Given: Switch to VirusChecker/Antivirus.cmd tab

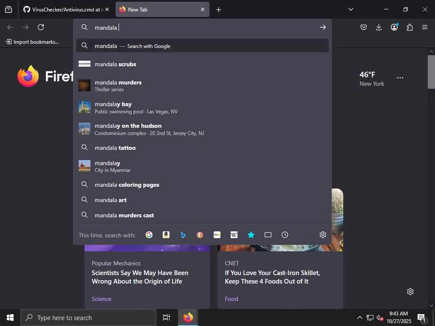Looking at the screenshot, I should click(x=66, y=9).
